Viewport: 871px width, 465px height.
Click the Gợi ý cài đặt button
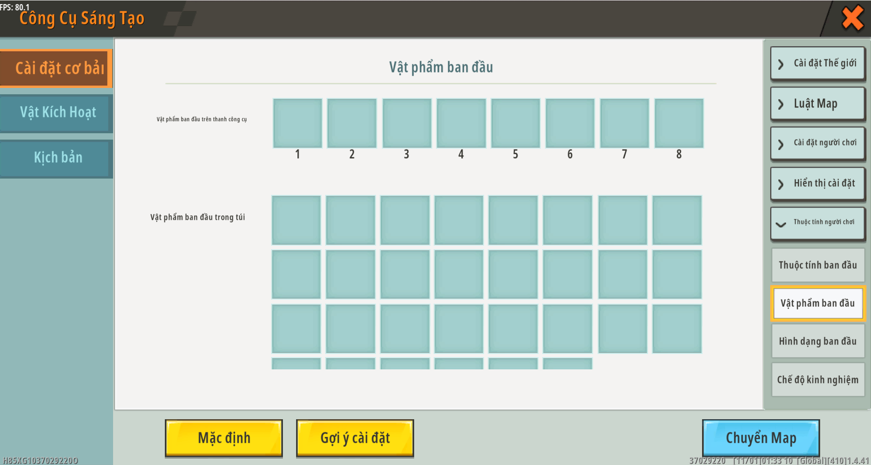(355, 438)
